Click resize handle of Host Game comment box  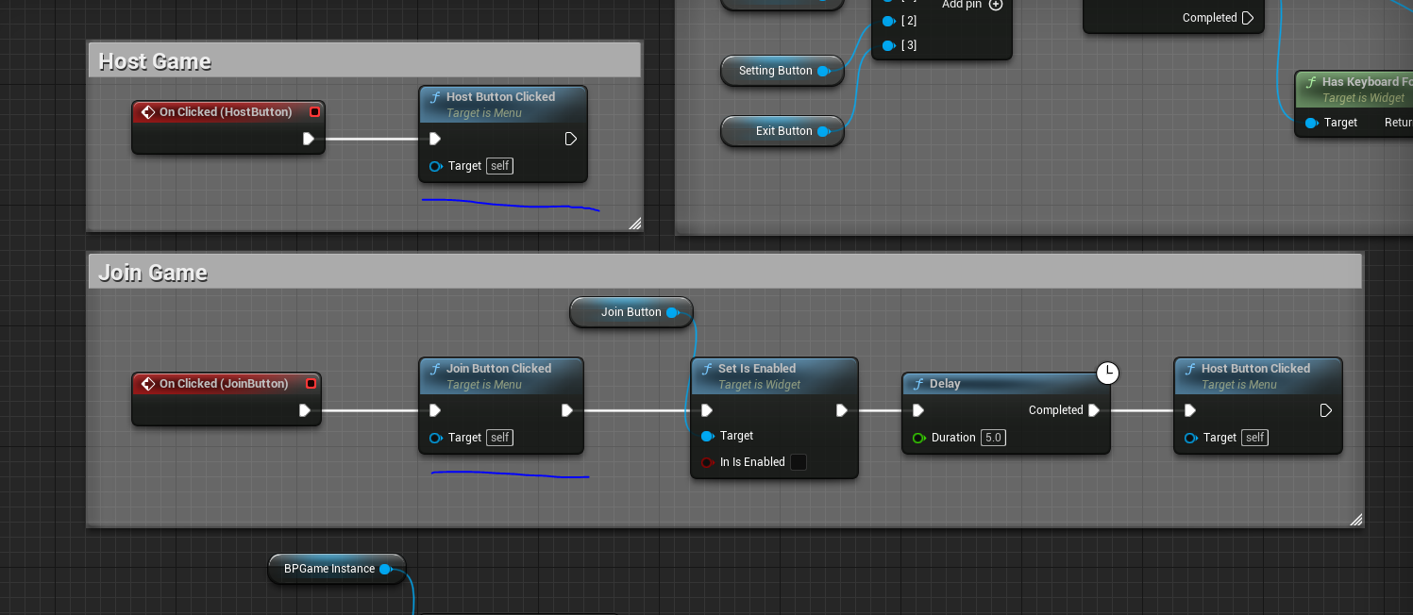point(634,224)
